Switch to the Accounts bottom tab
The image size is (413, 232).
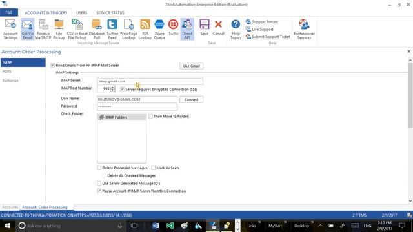[x=10, y=208]
